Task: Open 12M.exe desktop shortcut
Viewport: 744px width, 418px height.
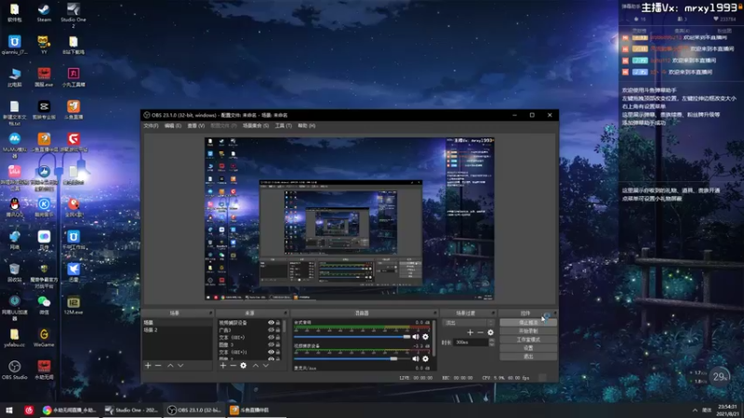Action: [x=73, y=305]
